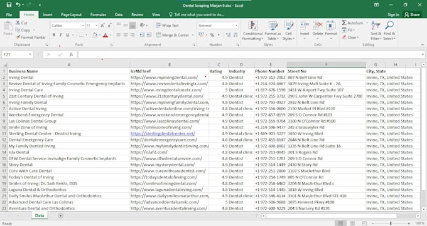Open the font color red swatch
This screenshot has height=226, width=427.
click(x=105, y=35)
